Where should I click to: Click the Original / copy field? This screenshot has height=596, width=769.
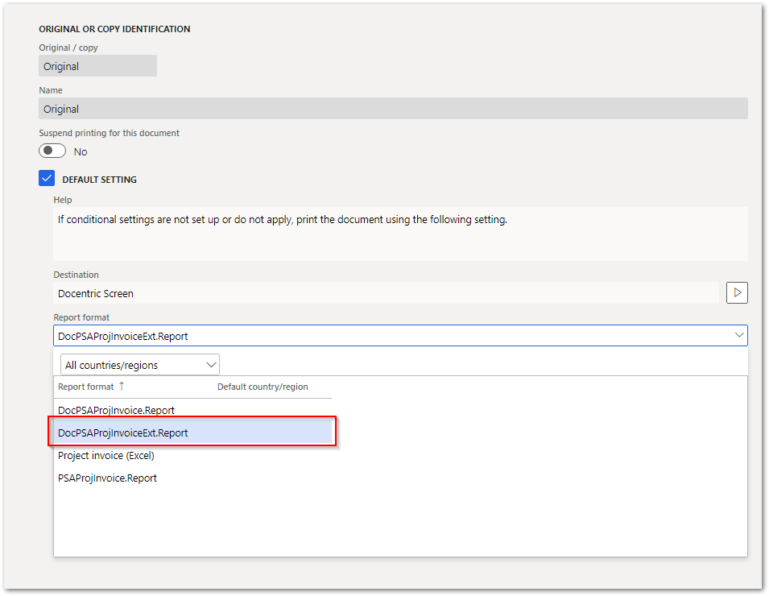(x=97, y=65)
